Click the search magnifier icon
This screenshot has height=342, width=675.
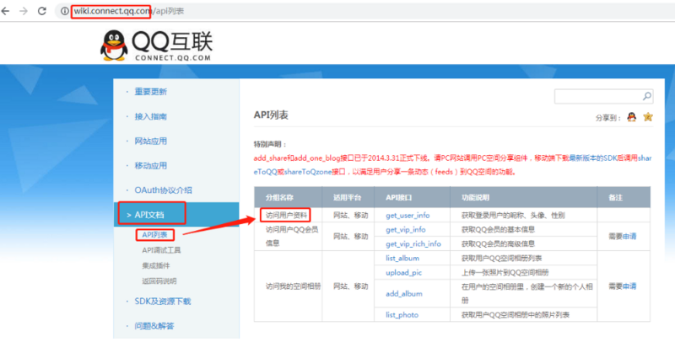646,96
